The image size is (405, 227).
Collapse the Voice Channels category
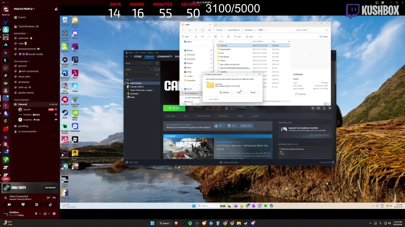pos(22,100)
